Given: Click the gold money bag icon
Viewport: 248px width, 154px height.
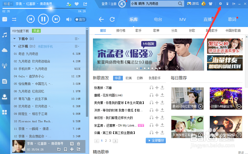Looking at the screenshot, I should click(x=204, y=3).
